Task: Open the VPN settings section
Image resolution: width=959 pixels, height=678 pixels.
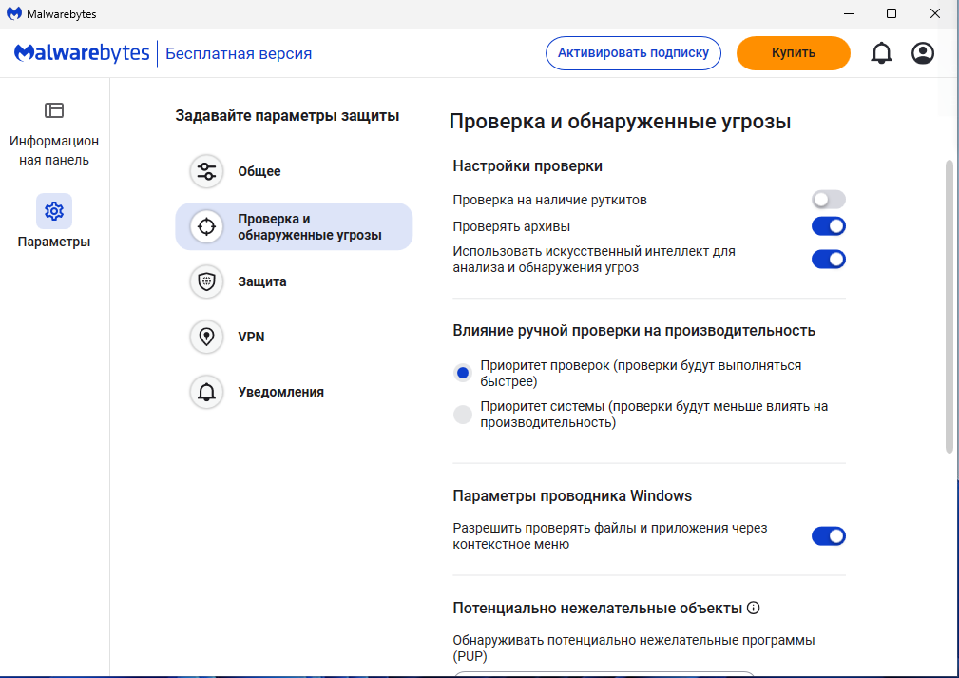Action: pos(294,337)
